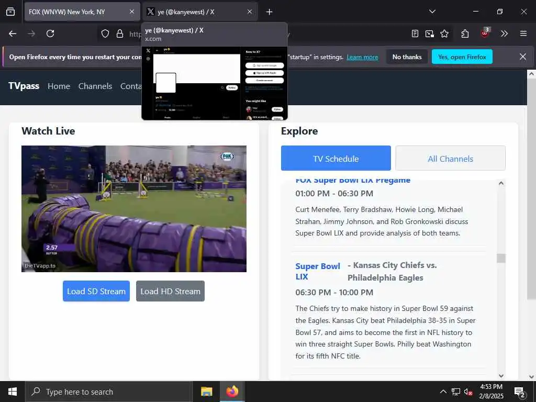Click No thanks in Firefox notification
Image resolution: width=536 pixels, height=402 pixels.
(407, 57)
